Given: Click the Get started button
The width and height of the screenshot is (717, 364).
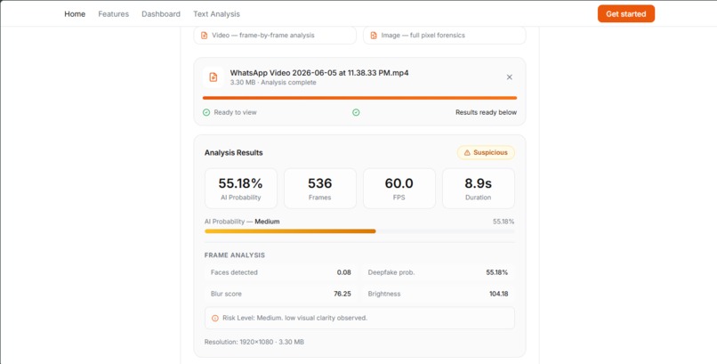Looking at the screenshot, I should (626, 13).
